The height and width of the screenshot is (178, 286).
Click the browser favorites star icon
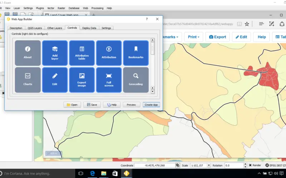(x=247, y=24)
